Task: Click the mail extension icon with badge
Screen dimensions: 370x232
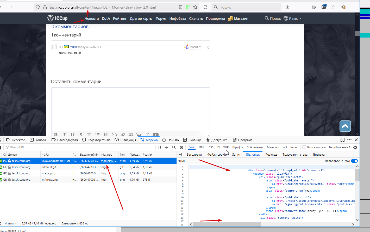Action: pyautogui.click(x=324, y=7)
